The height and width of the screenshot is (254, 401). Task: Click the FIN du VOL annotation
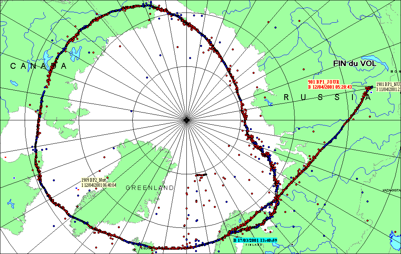355,64
